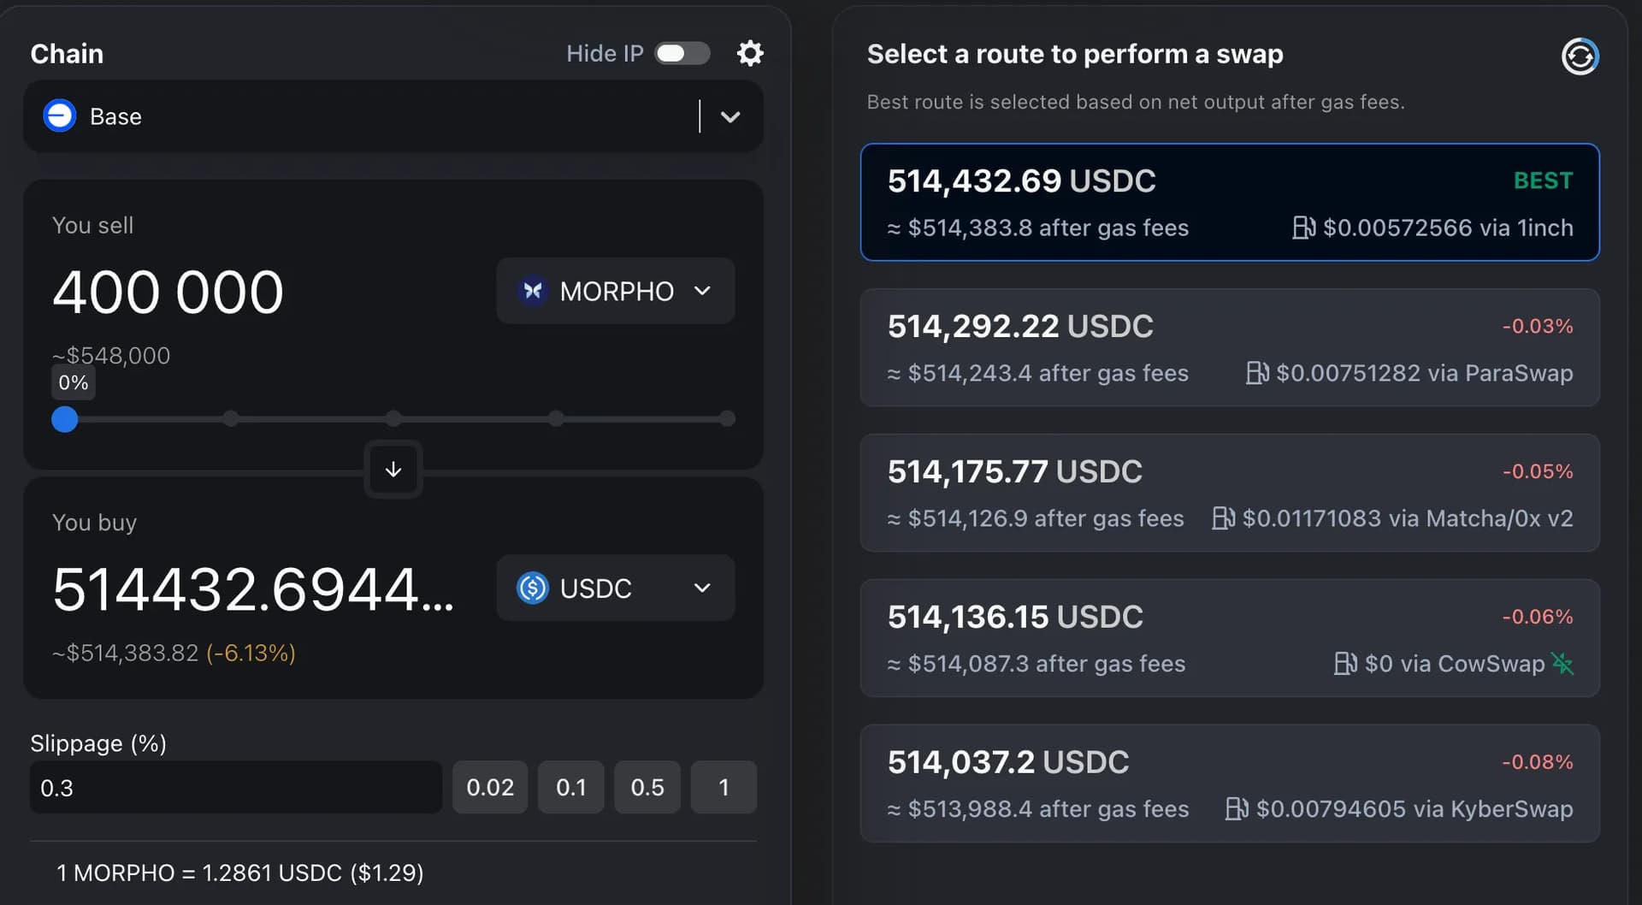Screen dimensions: 1642x905
Task: Click the fourth slider stop at 75%
Action: tap(556, 418)
